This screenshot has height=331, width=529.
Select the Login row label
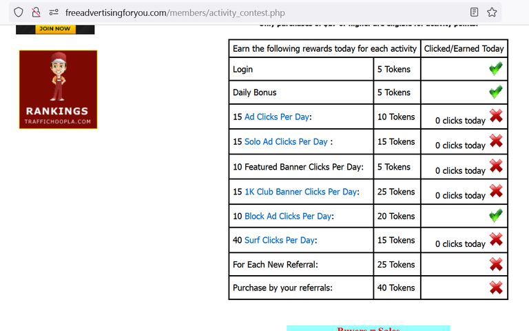coord(242,69)
